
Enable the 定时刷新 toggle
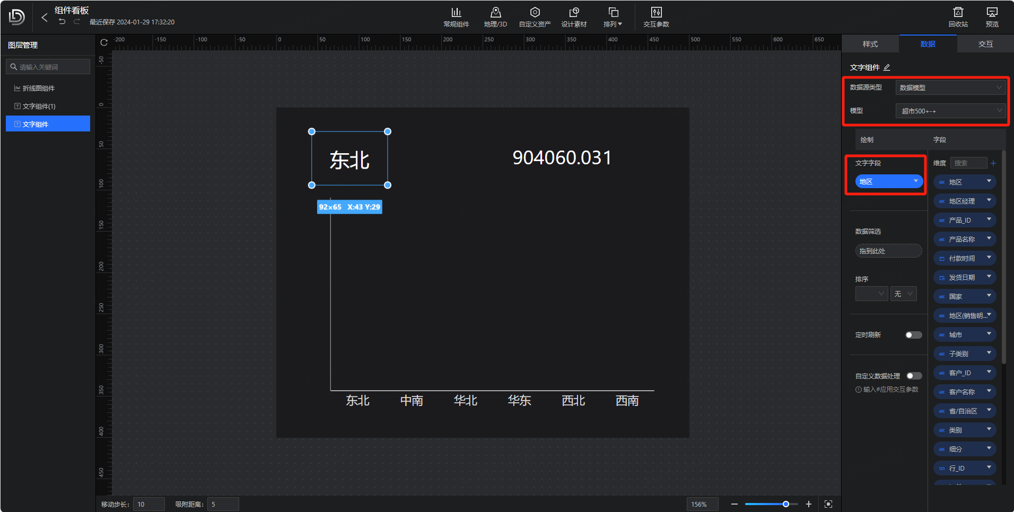(x=913, y=335)
